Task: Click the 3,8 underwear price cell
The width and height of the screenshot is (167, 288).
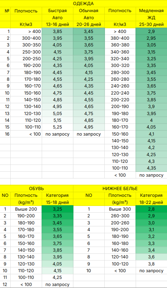Action: click(x=151, y=264)
